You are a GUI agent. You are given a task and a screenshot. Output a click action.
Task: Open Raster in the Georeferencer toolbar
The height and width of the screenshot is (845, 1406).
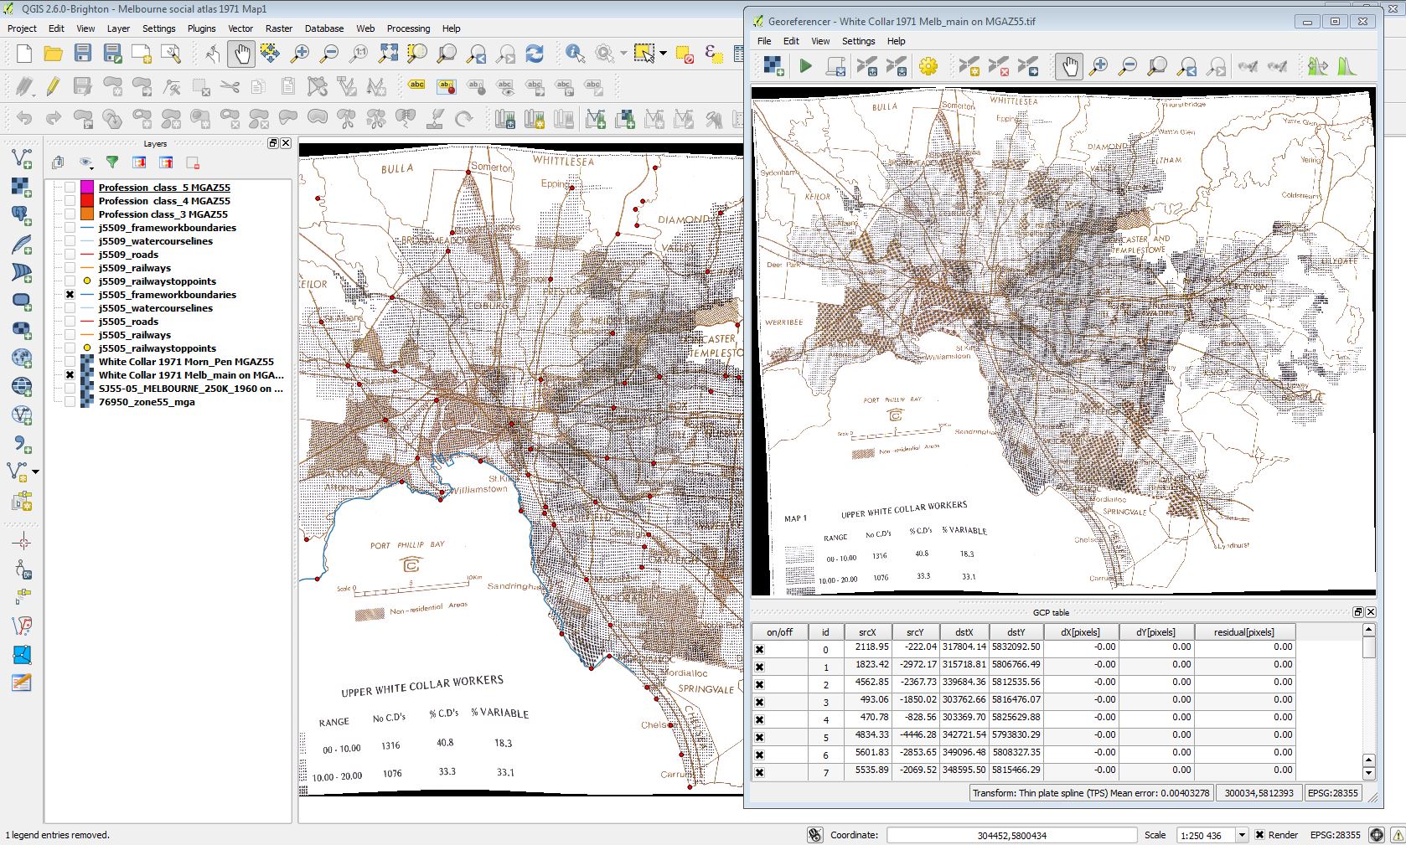point(773,66)
